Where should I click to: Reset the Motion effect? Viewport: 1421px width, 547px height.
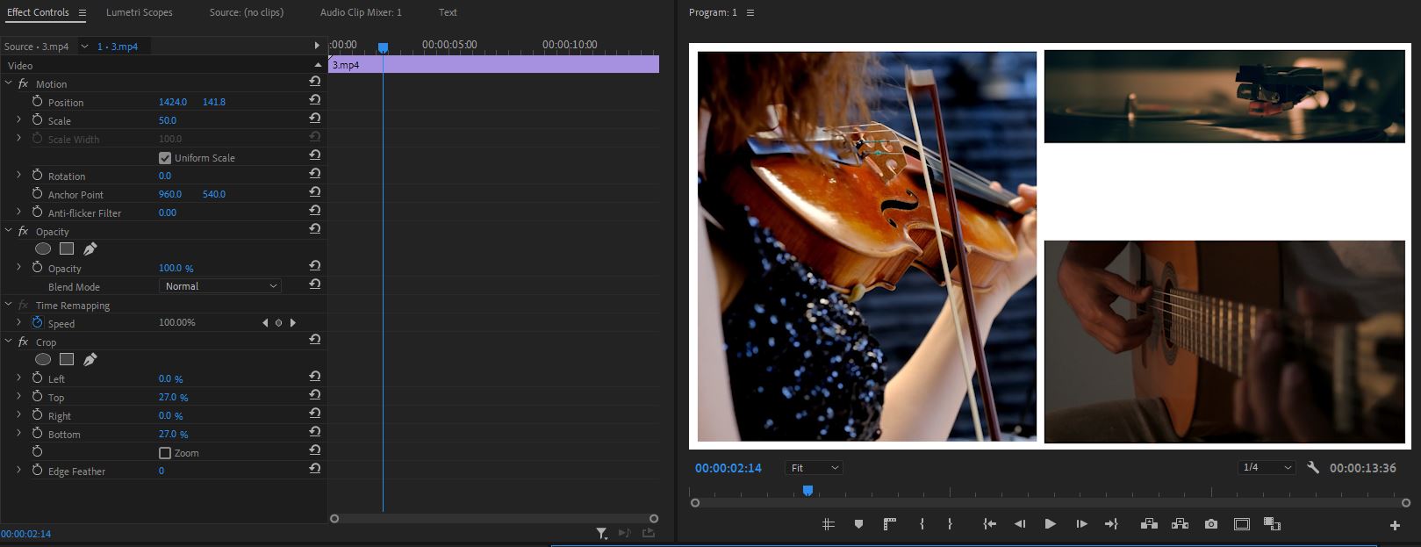(314, 81)
